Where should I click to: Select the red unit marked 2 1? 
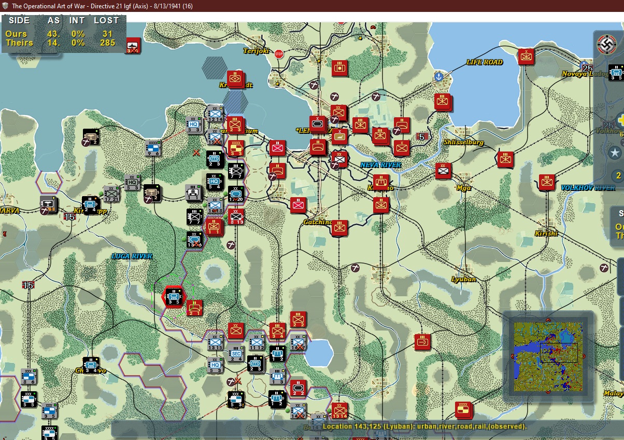[x=195, y=307]
